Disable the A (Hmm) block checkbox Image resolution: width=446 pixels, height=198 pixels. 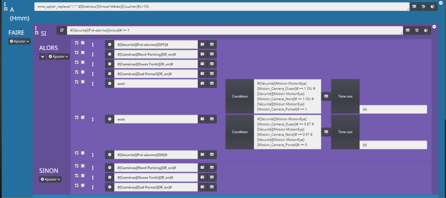(6, 9)
